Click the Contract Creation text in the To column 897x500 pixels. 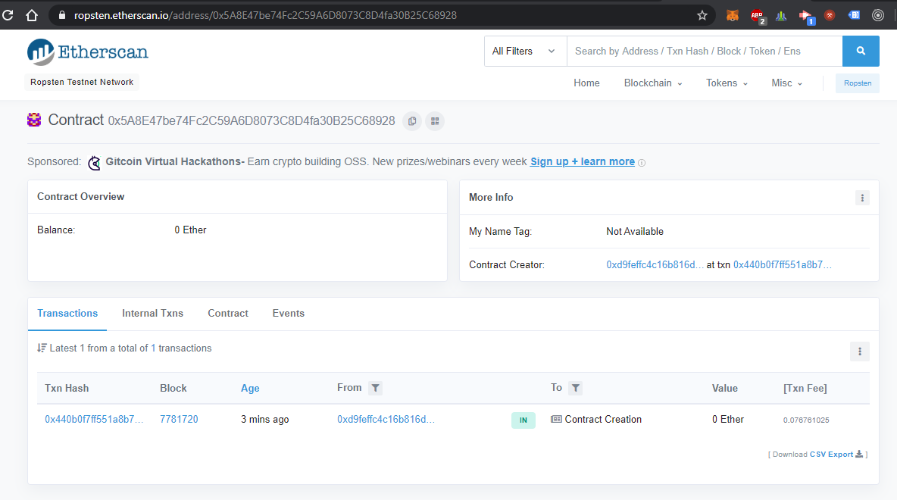point(603,420)
